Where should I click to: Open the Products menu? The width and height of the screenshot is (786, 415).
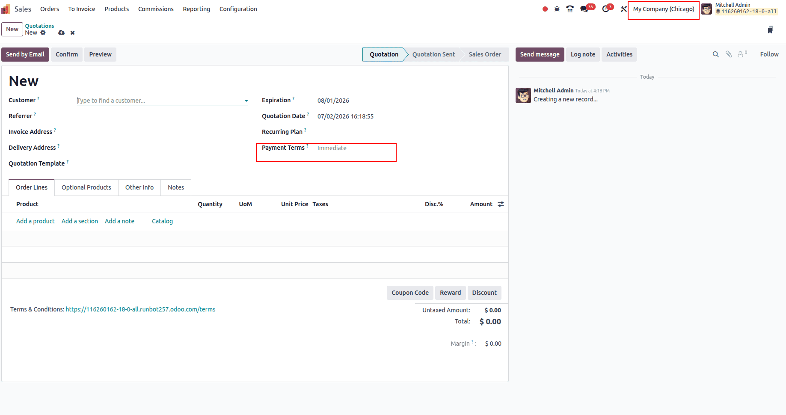pos(117,9)
